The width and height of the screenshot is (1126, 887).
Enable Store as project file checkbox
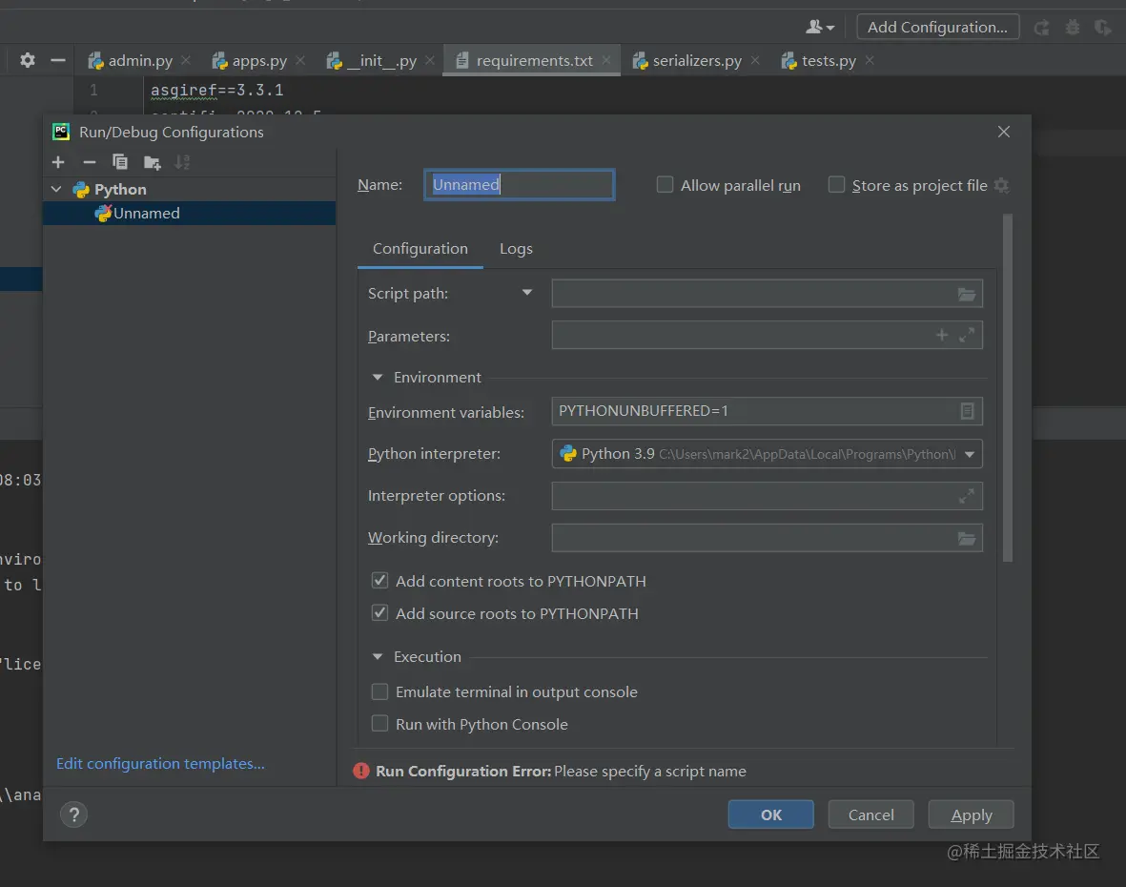(836, 185)
